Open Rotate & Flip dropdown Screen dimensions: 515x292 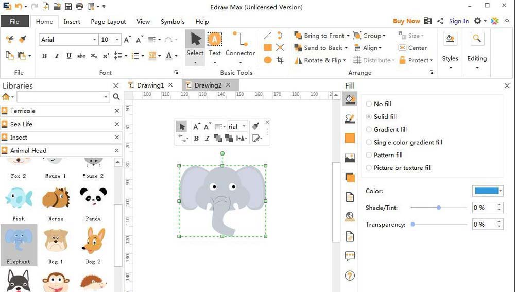(344, 60)
